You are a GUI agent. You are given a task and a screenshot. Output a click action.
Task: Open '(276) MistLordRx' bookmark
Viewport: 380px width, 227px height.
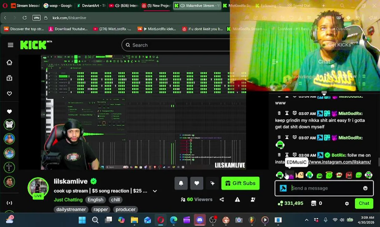[x=112, y=29]
